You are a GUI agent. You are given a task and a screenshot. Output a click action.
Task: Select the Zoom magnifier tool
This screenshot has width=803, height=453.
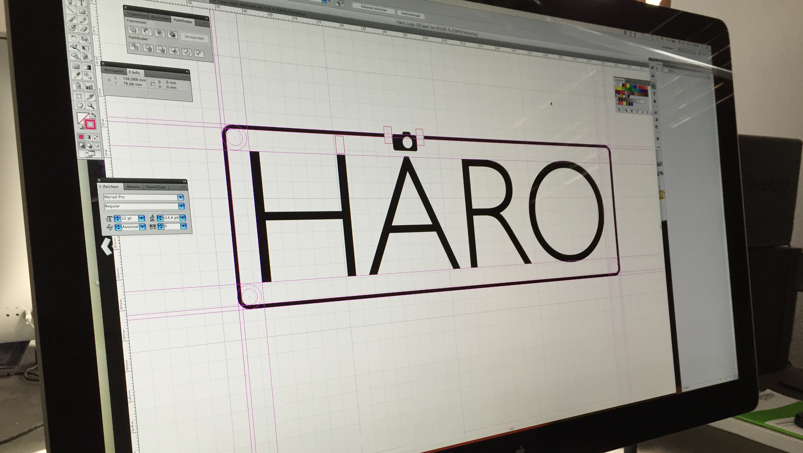tap(91, 105)
